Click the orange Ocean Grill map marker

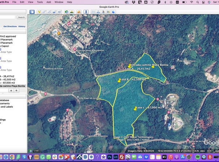pyautogui.click(x=59, y=33)
